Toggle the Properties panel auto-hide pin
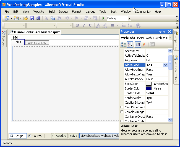This screenshot has height=147, width=180. point(165,32)
